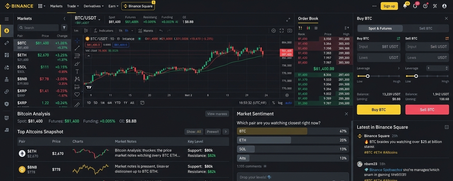453x181 pixels.
Task: Select the trend line drawing tool
Action: click(77, 48)
